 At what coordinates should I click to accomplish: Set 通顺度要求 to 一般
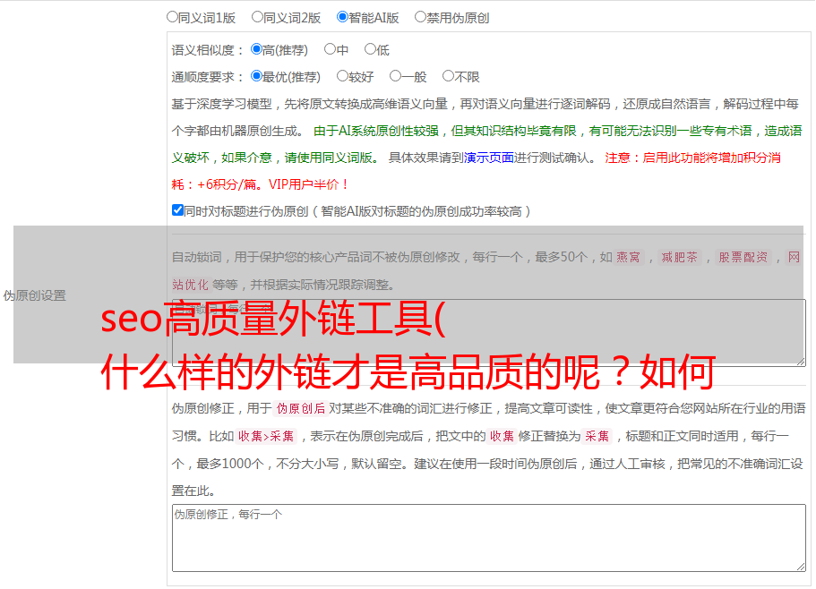(396, 76)
